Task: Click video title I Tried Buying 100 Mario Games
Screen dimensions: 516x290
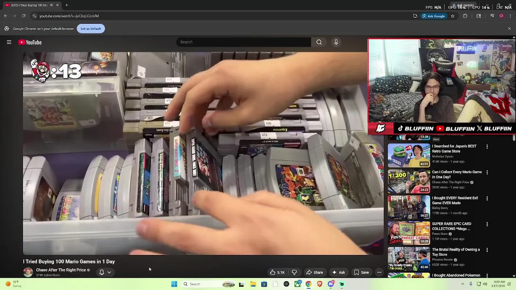Action: (x=69, y=262)
